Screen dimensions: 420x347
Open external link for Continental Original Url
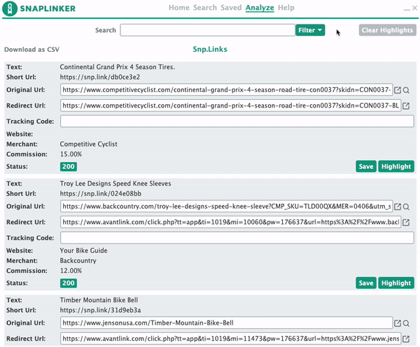(398, 90)
